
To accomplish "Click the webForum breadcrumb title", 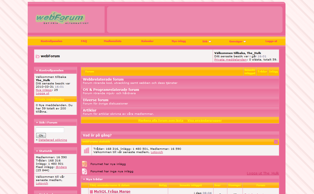I will tap(50, 56).
